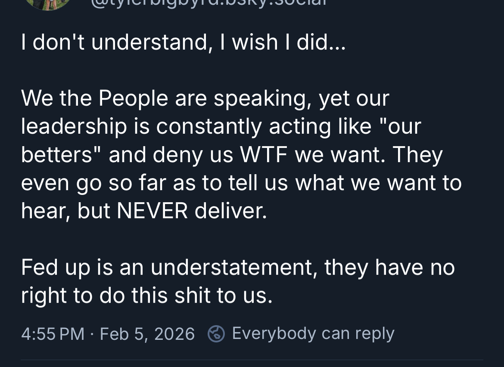
Task: Click the word "leadership" in the post
Action: pos(74,127)
